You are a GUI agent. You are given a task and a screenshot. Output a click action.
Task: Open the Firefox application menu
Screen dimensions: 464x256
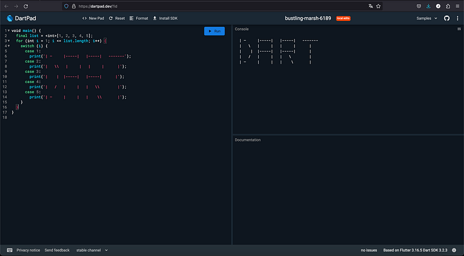click(458, 6)
